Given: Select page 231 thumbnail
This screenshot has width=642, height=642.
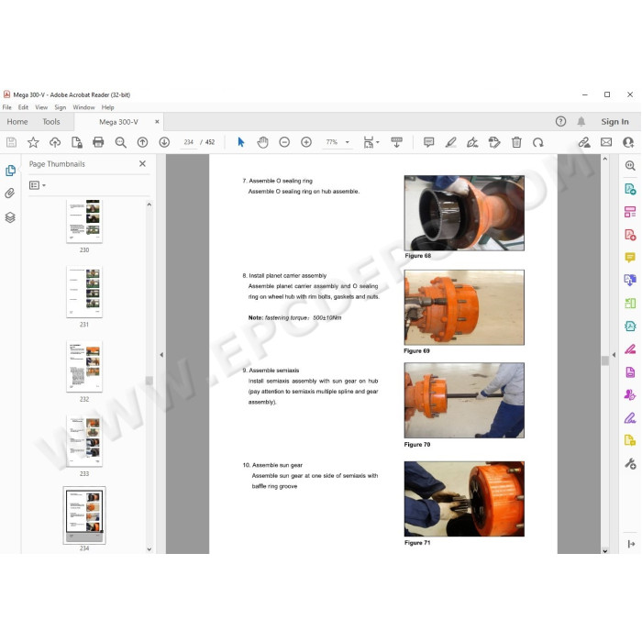Looking at the screenshot, I should pos(84,292).
